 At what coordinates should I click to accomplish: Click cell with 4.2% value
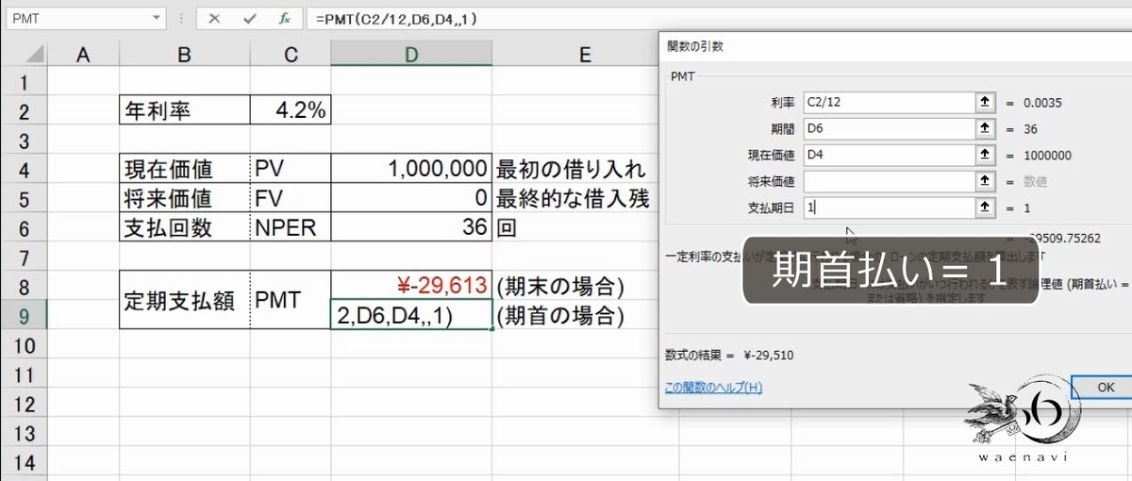point(291,111)
